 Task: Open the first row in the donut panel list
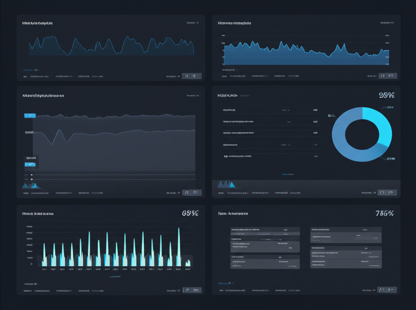[x=270, y=110]
